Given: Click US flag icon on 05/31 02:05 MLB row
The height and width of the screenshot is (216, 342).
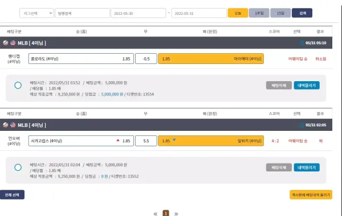Looking at the screenshot, I should coord(13,125).
